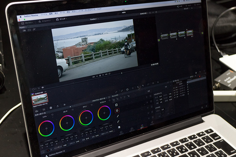Reset the オフセット color wheel
Viewport: 236px width, 157px height.
109,100
